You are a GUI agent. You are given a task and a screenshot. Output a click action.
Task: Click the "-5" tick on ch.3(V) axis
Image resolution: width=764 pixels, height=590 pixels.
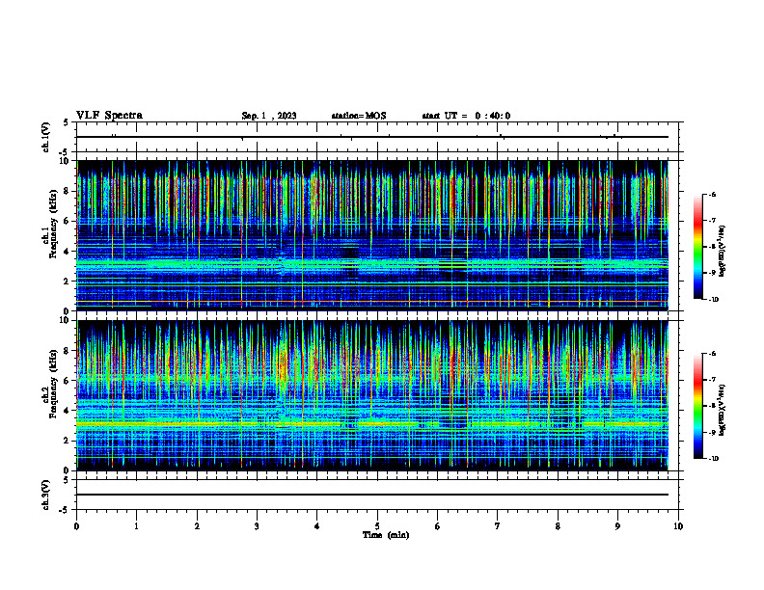pos(66,510)
